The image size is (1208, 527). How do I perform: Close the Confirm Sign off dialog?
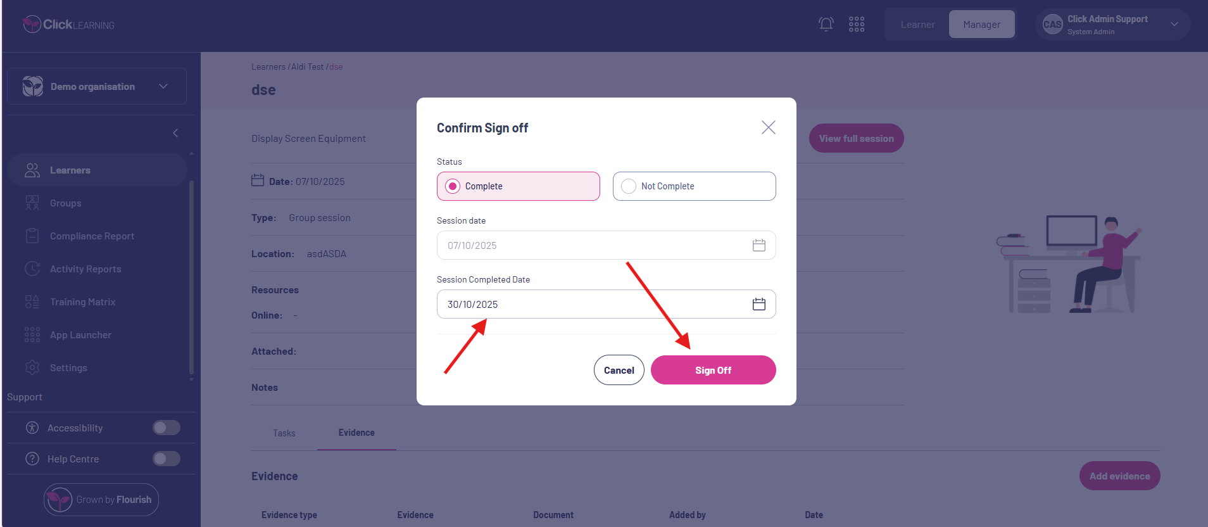[768, 127]
